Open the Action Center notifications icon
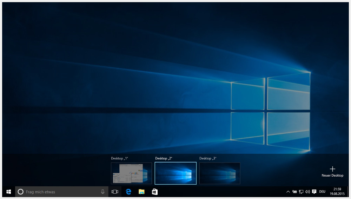 (x=314, y=192)
